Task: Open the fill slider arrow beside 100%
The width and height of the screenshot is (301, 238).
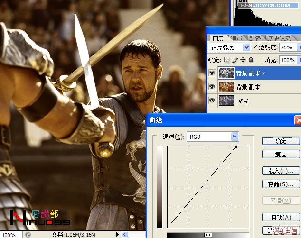Action: (300, 60)
